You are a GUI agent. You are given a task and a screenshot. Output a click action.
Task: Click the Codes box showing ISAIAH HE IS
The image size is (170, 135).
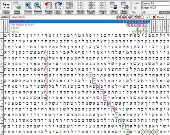79,17
